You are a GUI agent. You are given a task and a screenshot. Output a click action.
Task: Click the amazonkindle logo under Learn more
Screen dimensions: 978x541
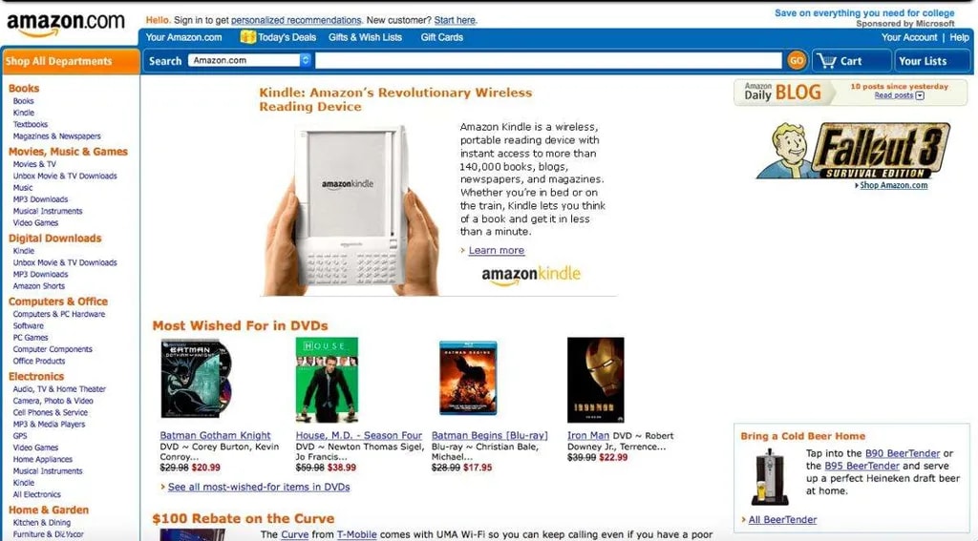point(531,275)
